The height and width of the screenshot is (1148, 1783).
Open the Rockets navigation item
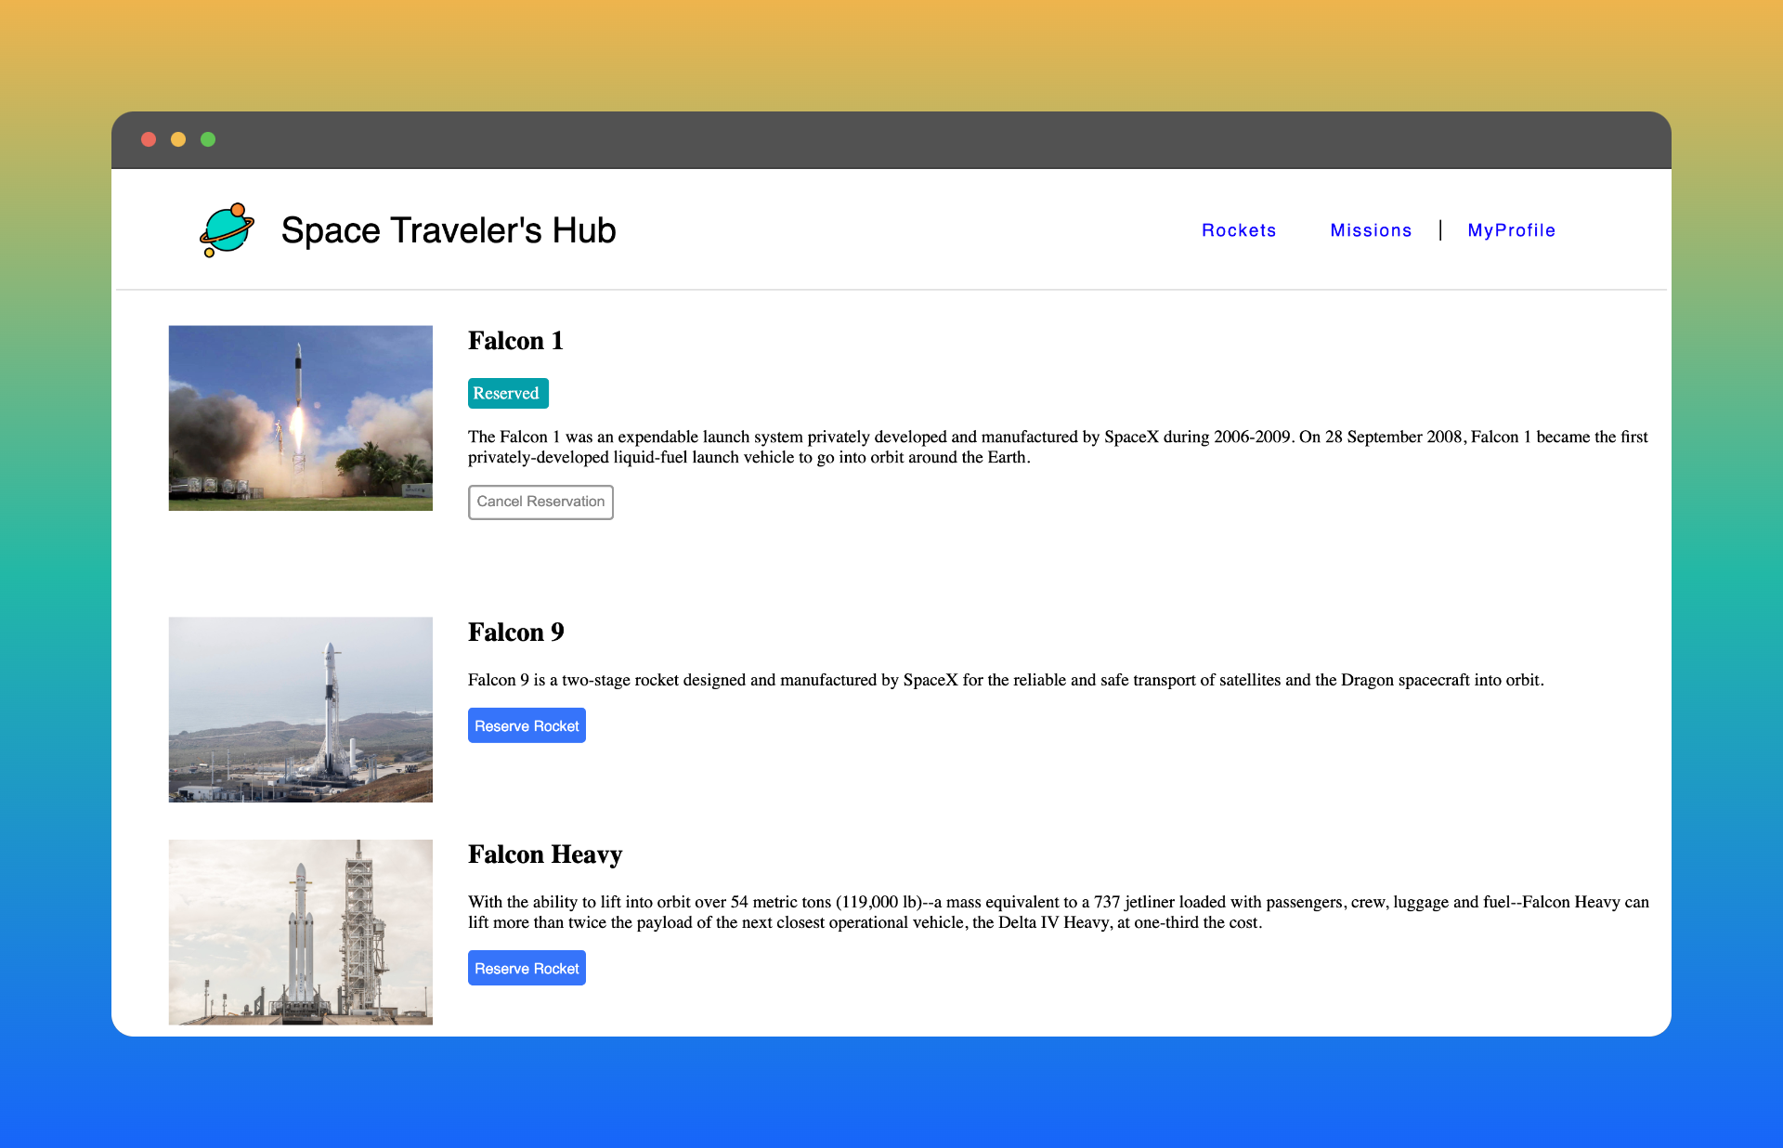pyautogui.click(x=1239, y=230)
